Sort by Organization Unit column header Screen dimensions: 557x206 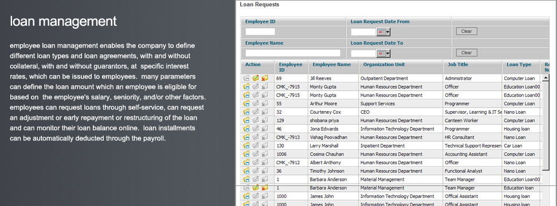click(x=384, y=65)
